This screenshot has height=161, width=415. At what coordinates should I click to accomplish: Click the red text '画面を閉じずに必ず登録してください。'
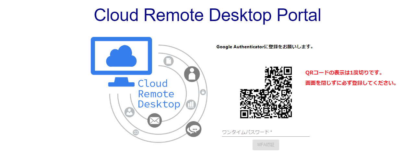click(351, 83)
